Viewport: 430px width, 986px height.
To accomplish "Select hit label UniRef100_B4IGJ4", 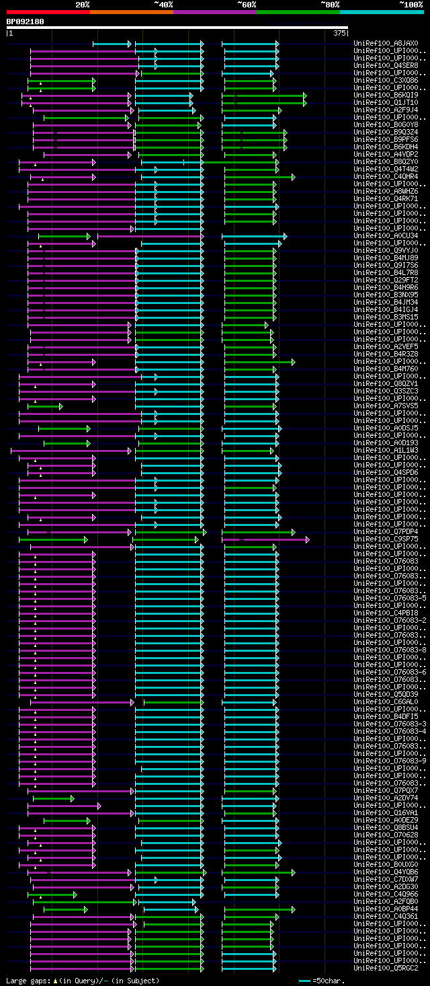I will 386,310.
